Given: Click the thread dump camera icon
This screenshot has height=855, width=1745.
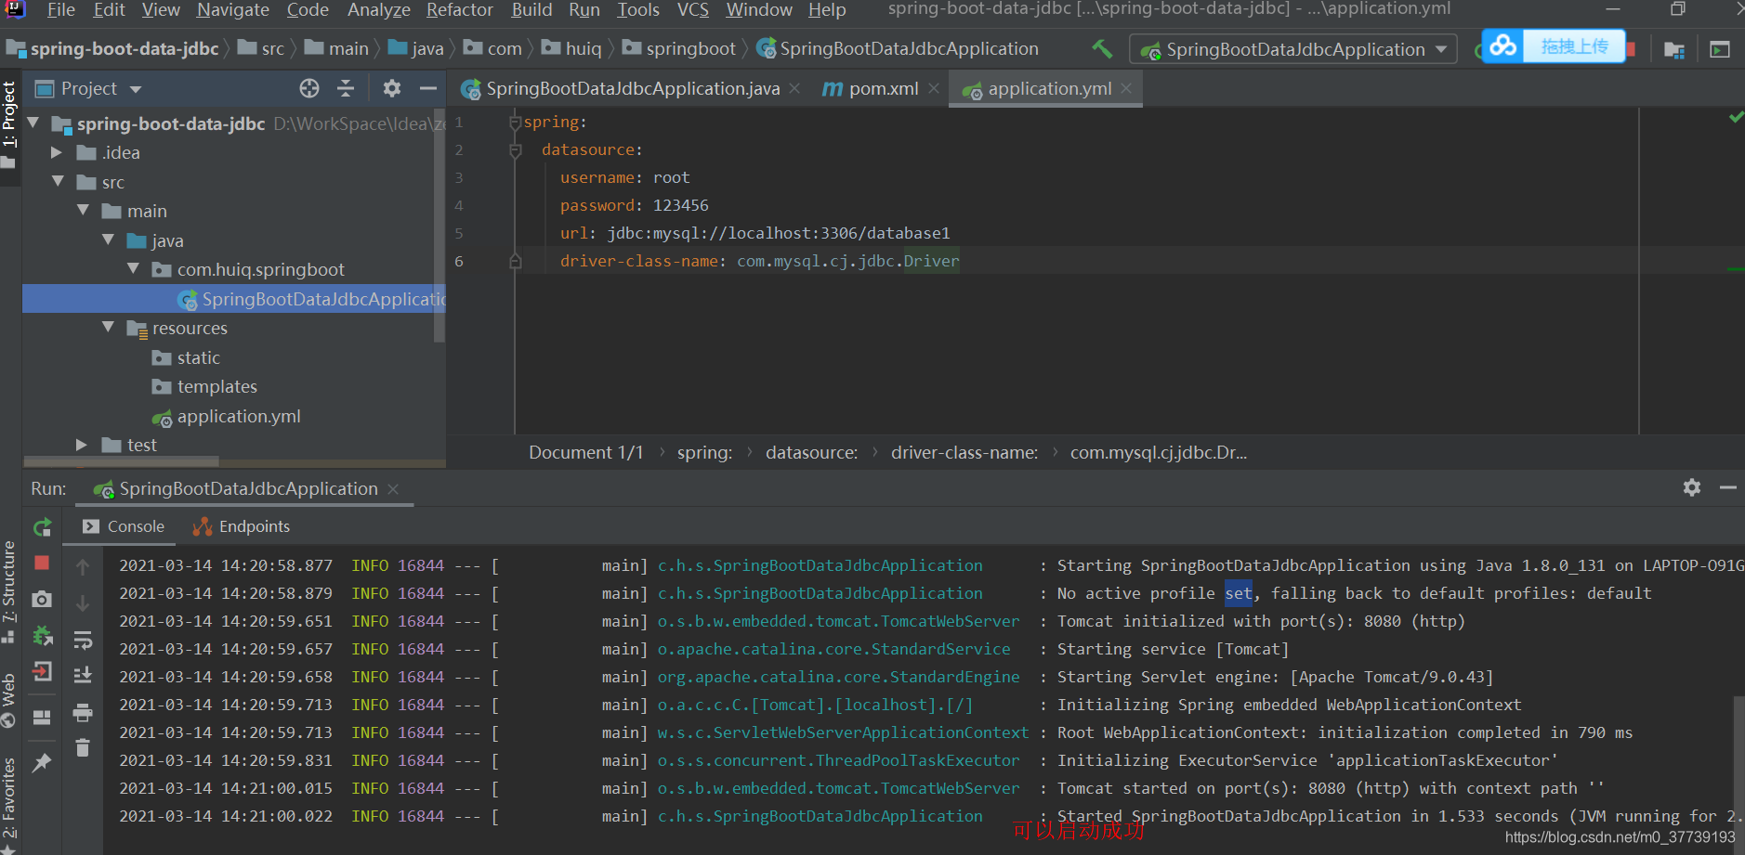Looking at the screenshot, I should point(42,599).
